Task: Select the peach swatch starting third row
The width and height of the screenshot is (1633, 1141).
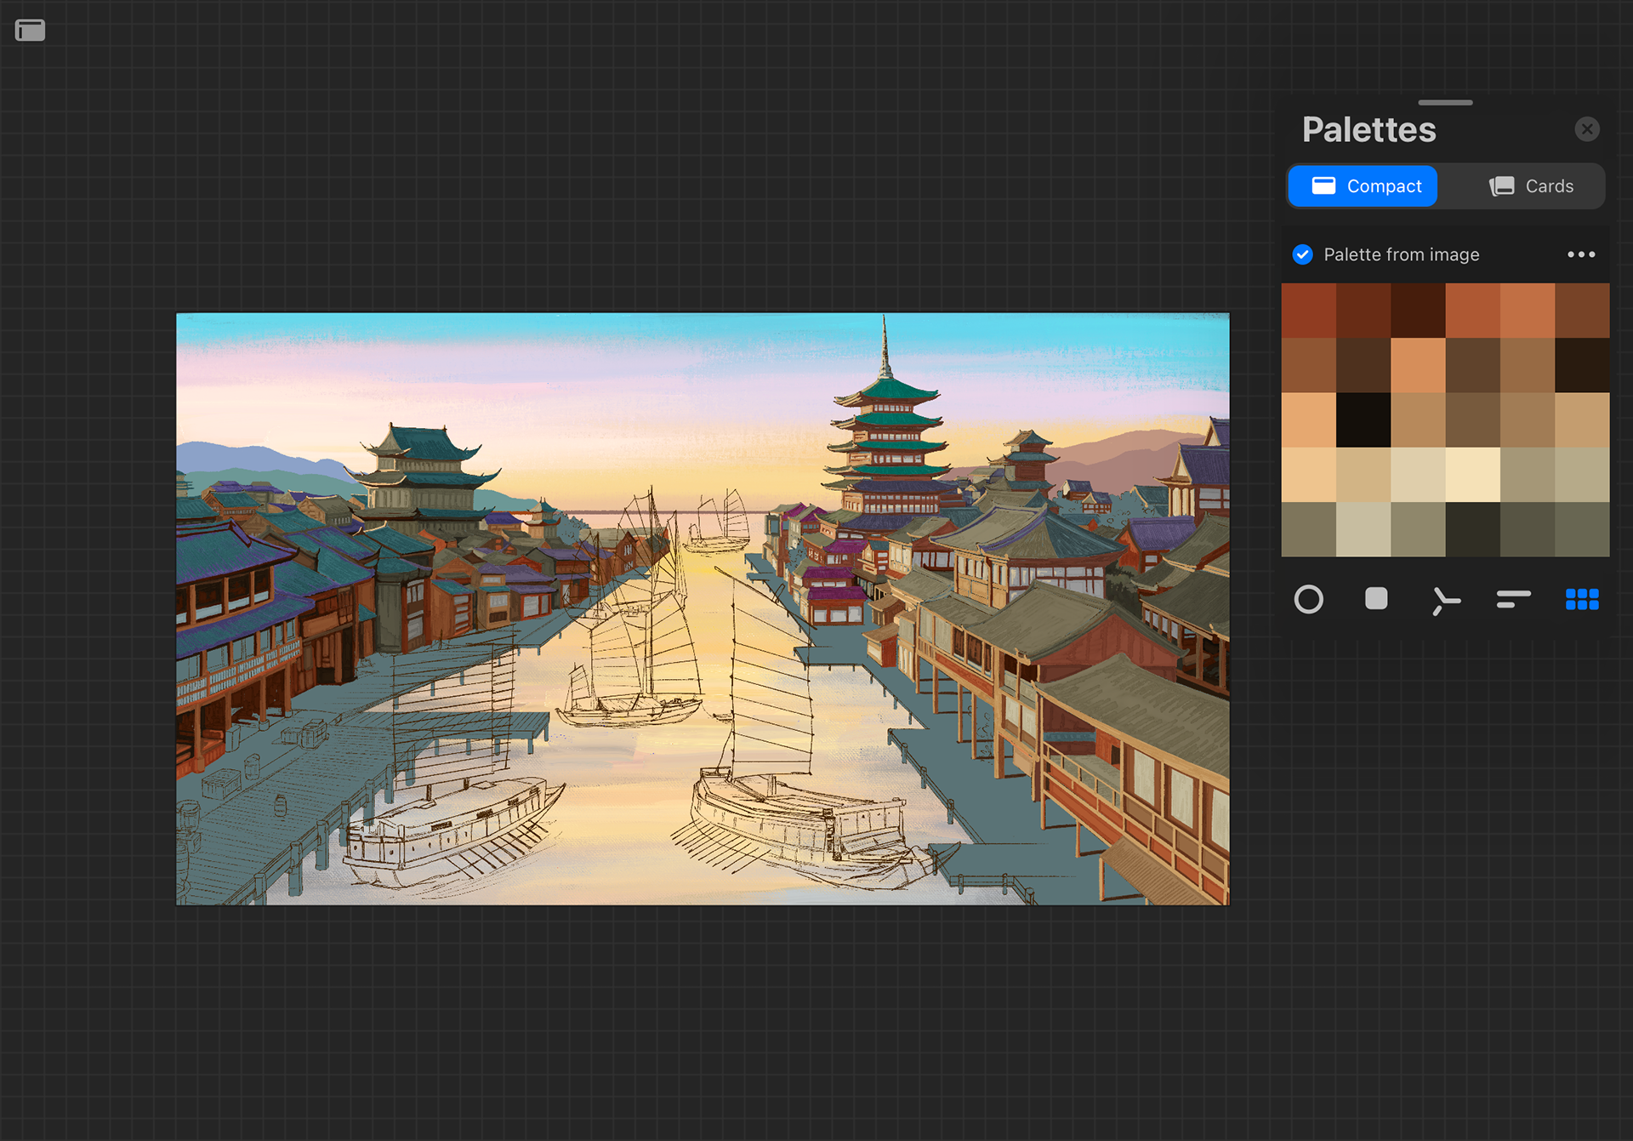Action: (1308, 420)
